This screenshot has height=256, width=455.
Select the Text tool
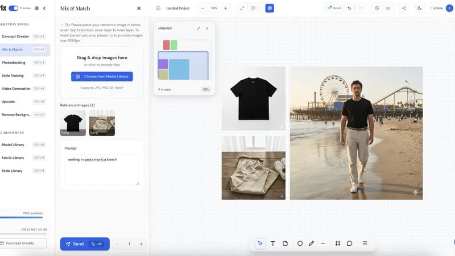click(x=273, y=243)
